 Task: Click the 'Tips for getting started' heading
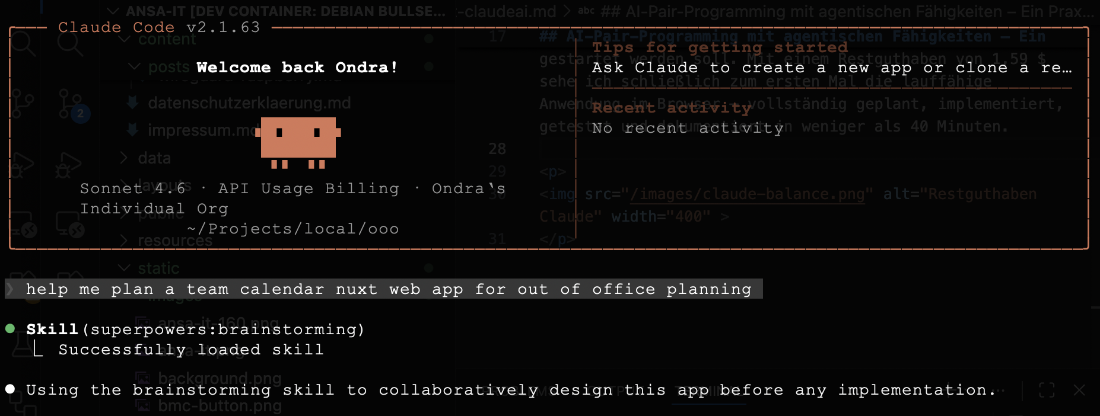click(x=719, y=47)
